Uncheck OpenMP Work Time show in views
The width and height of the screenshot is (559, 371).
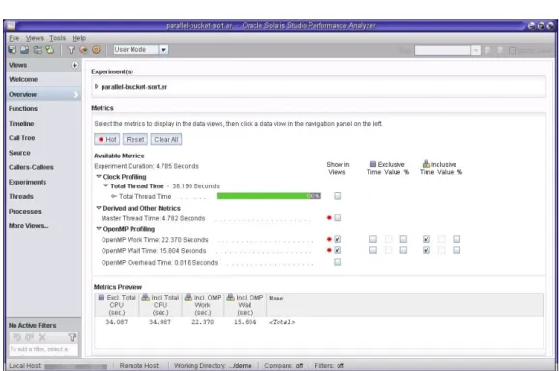[x=338, y=239]
